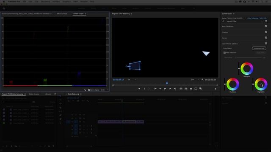The height and width of the screenshot is (152, 271).
Task: Click the Go to Out point icon
Action: tap(175, 89)
